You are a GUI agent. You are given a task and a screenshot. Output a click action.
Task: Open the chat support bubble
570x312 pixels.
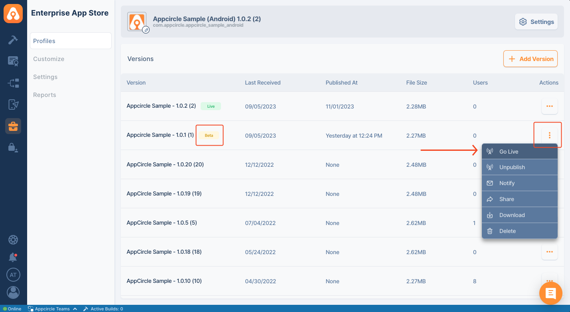pos(551,294)
